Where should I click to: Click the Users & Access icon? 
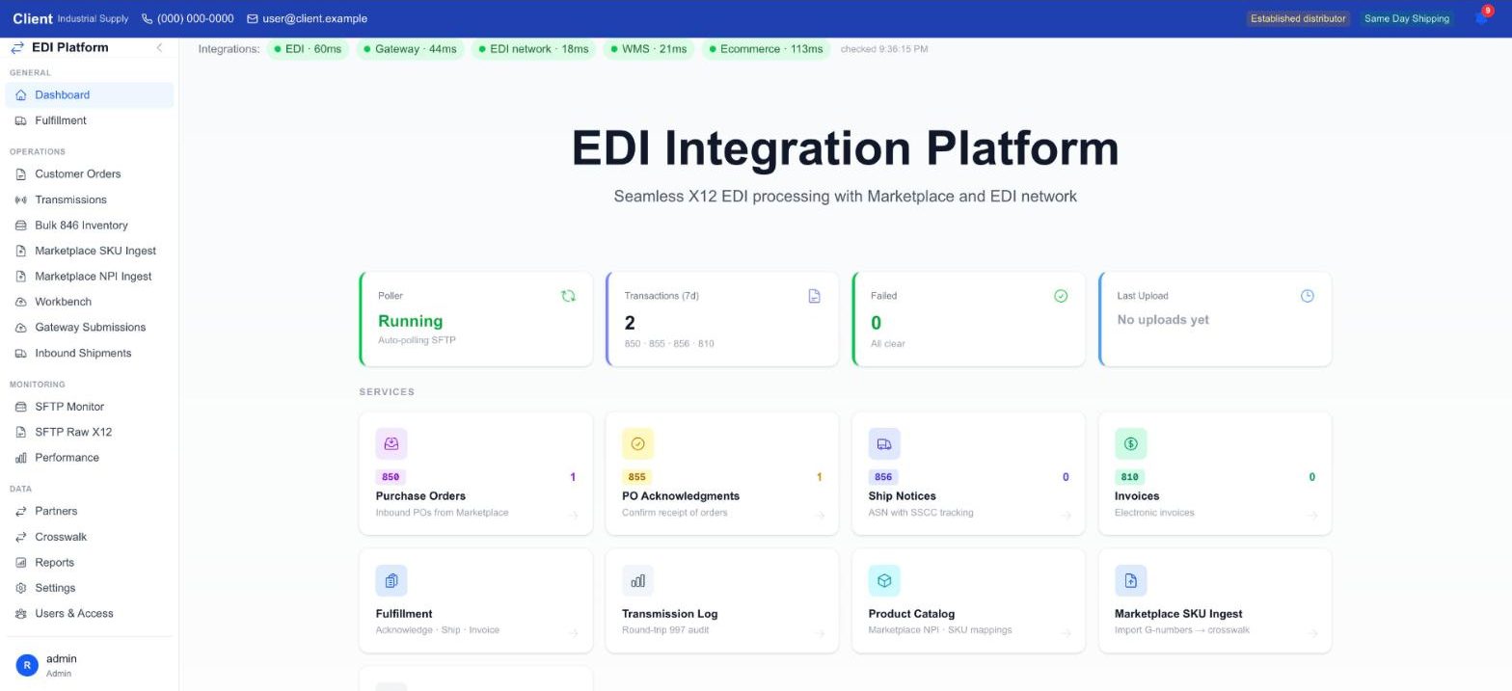point(21,614)
